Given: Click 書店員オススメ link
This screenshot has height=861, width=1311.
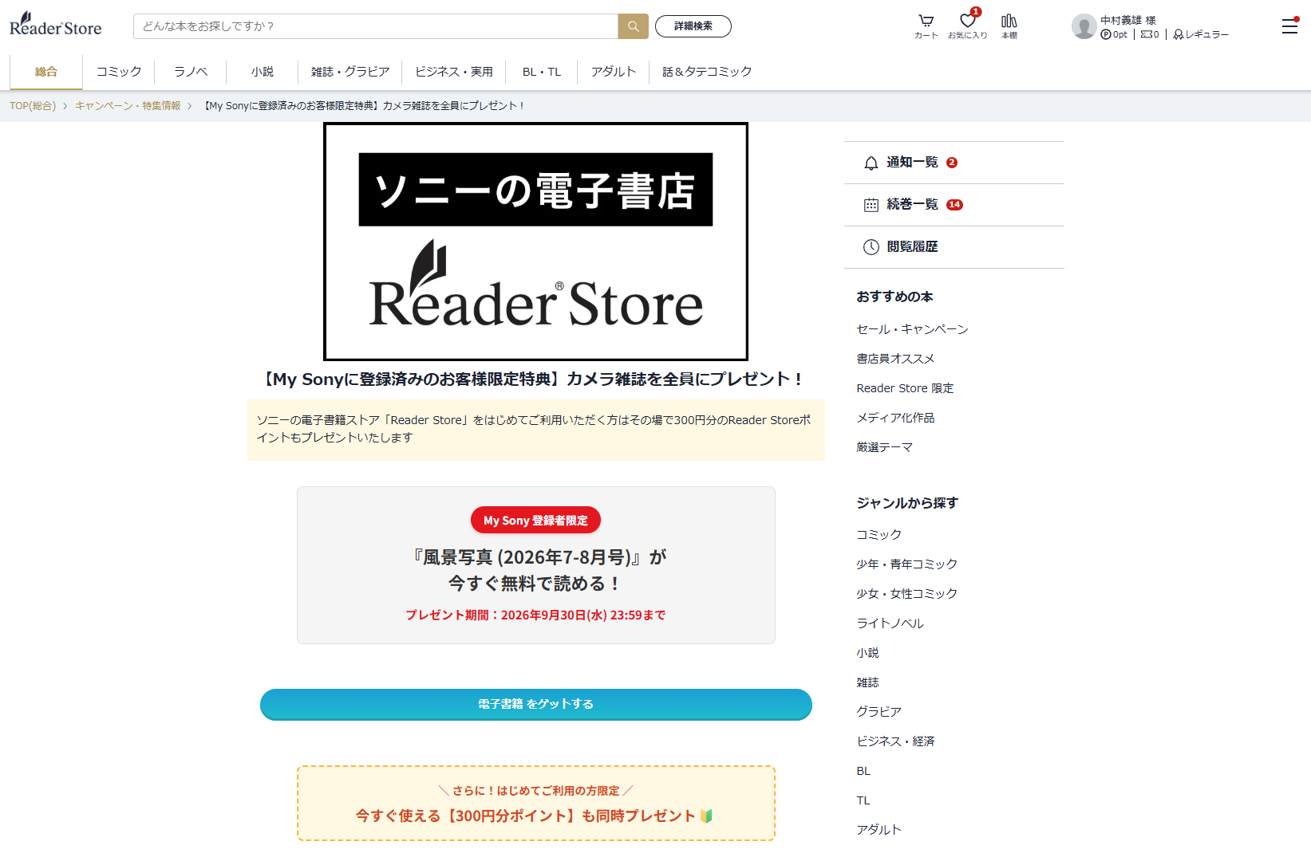Looking at the screenshot, I should point(895,359).
